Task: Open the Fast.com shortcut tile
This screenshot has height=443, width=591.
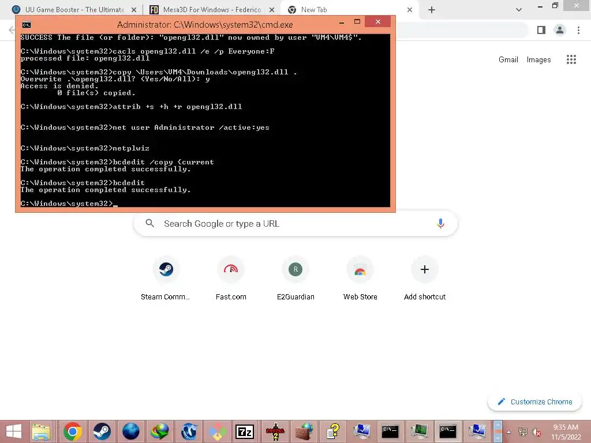Action: 231,279
